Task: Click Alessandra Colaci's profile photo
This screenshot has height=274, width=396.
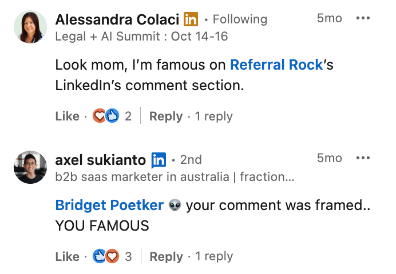Action: pyautogui.click(x=30, y=27)
